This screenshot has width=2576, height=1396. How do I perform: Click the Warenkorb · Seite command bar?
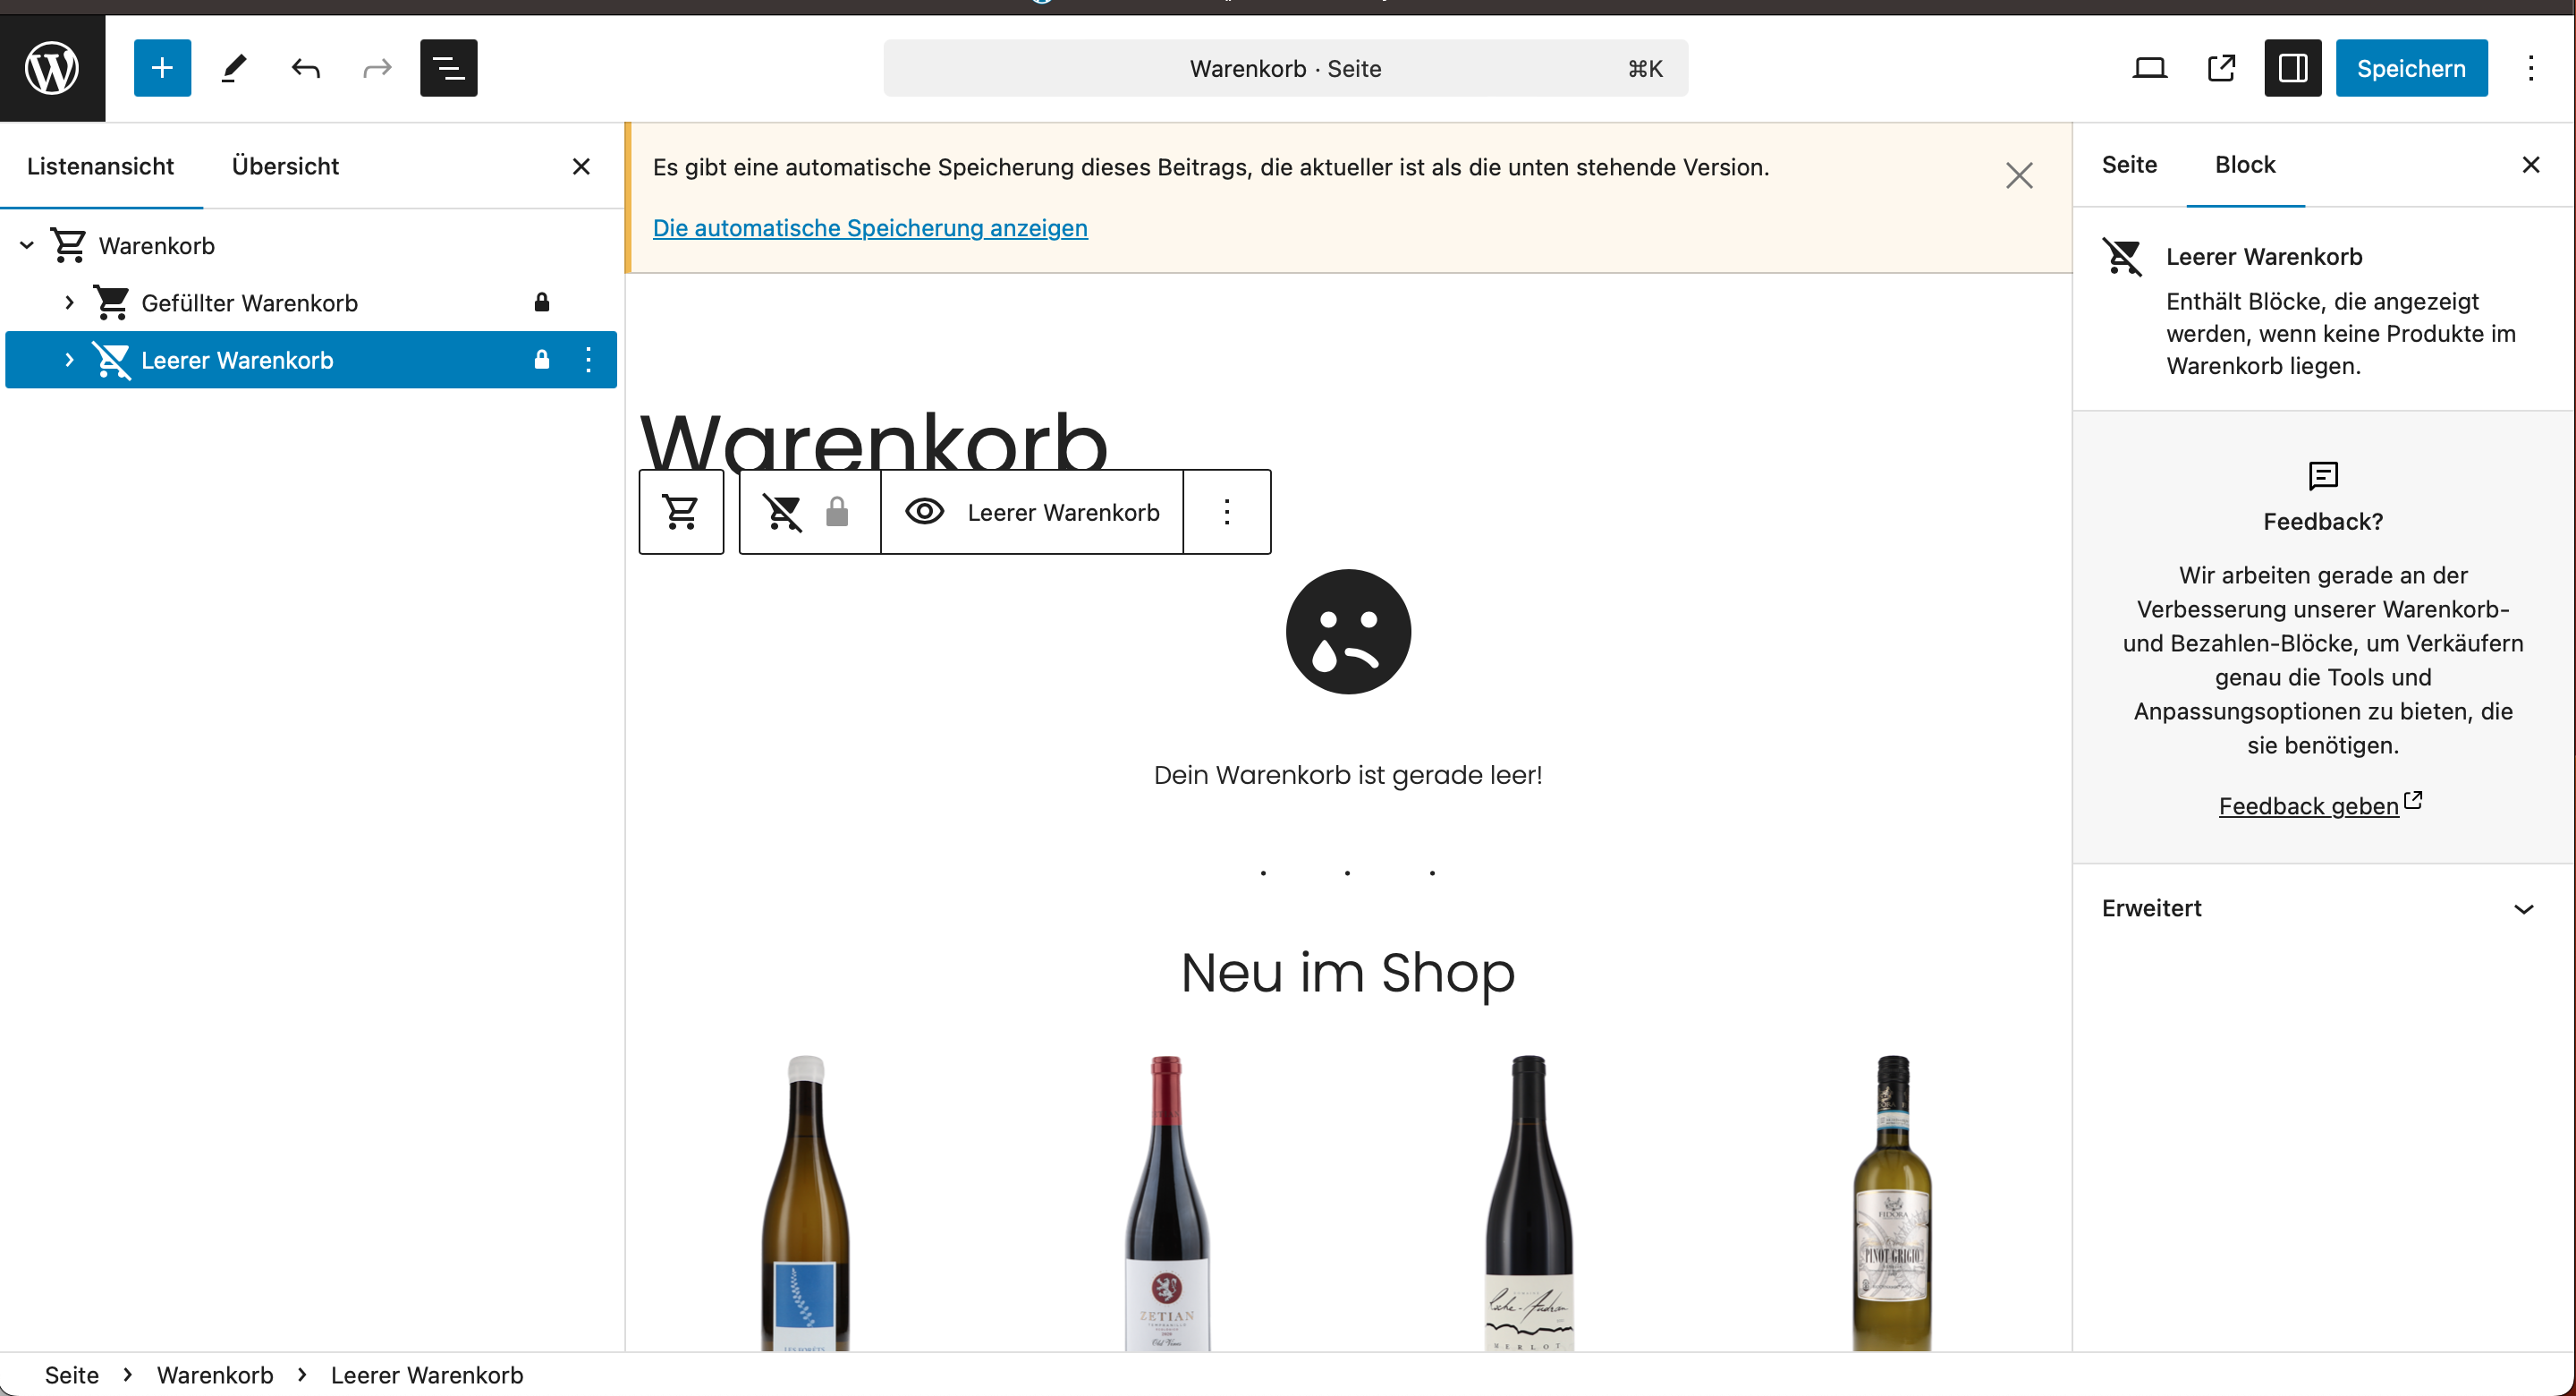(x=1285, y=68)
